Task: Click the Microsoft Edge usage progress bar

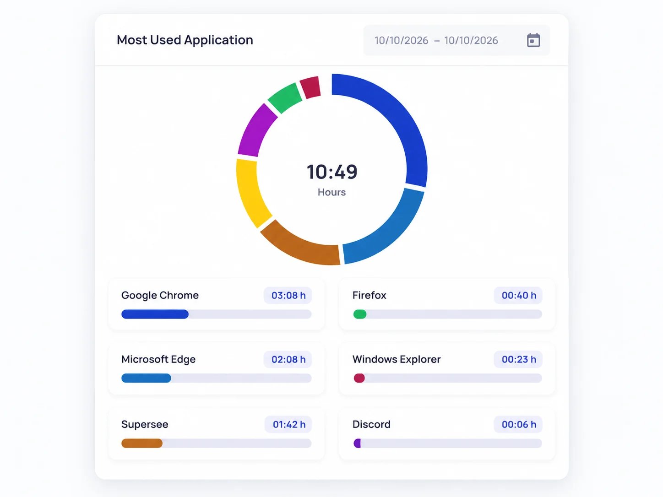Action: [216, 378]
